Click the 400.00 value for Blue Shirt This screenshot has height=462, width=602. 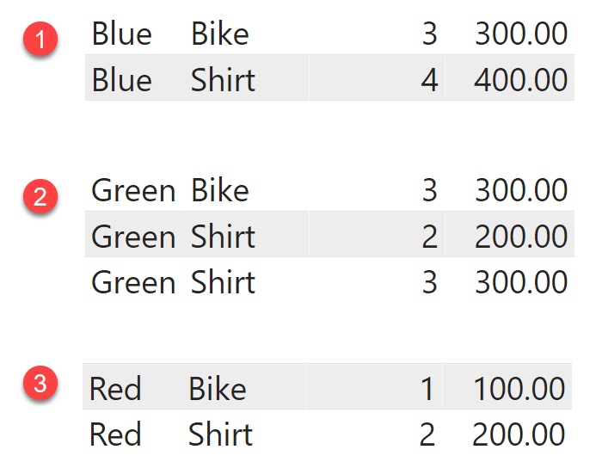(x=520, y=80)
